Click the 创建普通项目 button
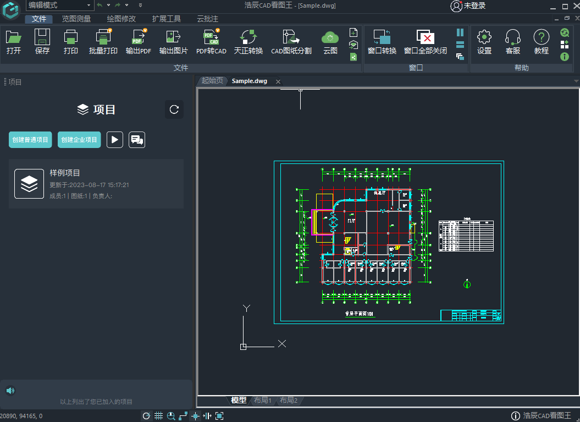Viewport: 580px width, 422px height. [x=30, y=140]
